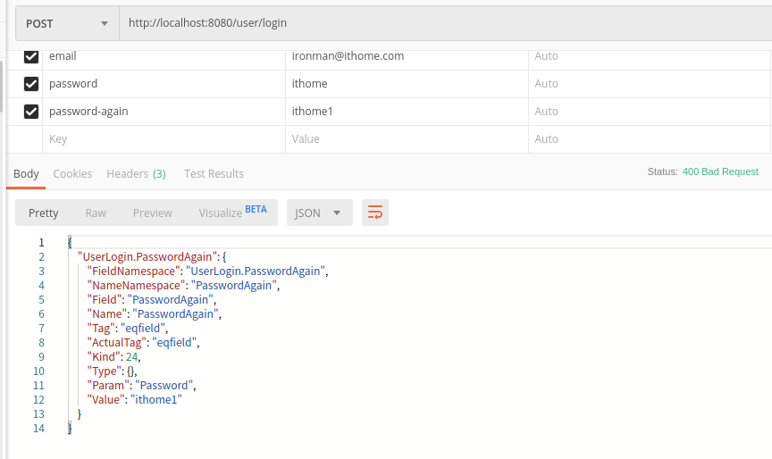772x459 pixels.
Task: Switch to the Cookies tab
Action: pyautogui.click(x=72, y=173)
